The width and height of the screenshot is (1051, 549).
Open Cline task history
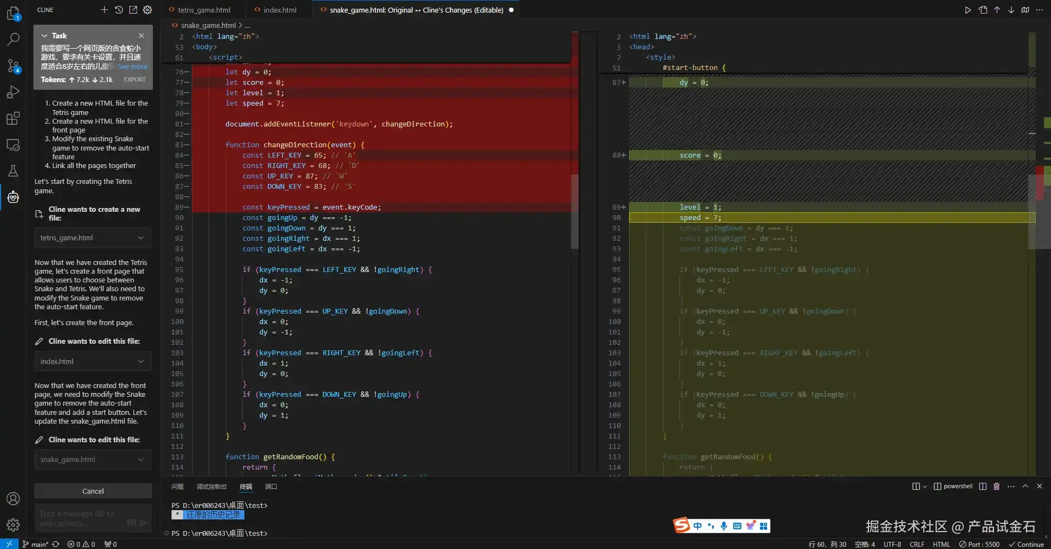click(x=118, y=10)
